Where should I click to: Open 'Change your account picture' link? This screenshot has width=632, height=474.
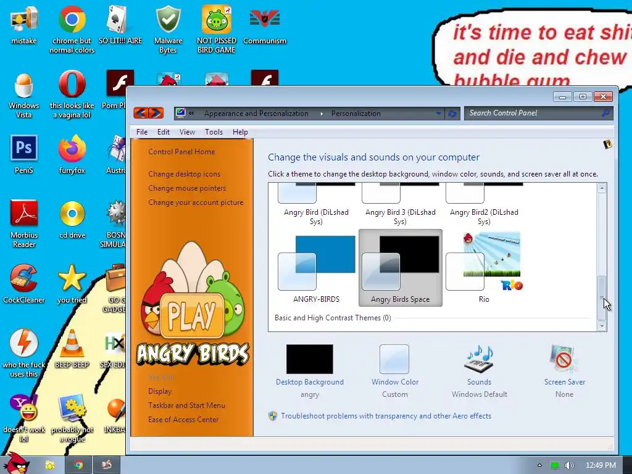click(196, 202)
